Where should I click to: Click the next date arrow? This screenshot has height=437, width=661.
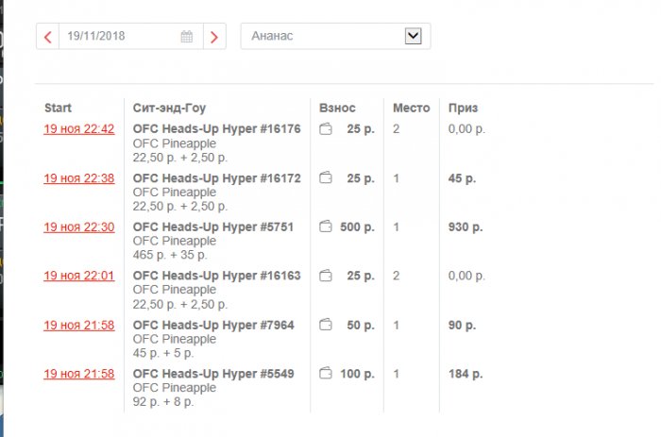click(x=214, y=37)
